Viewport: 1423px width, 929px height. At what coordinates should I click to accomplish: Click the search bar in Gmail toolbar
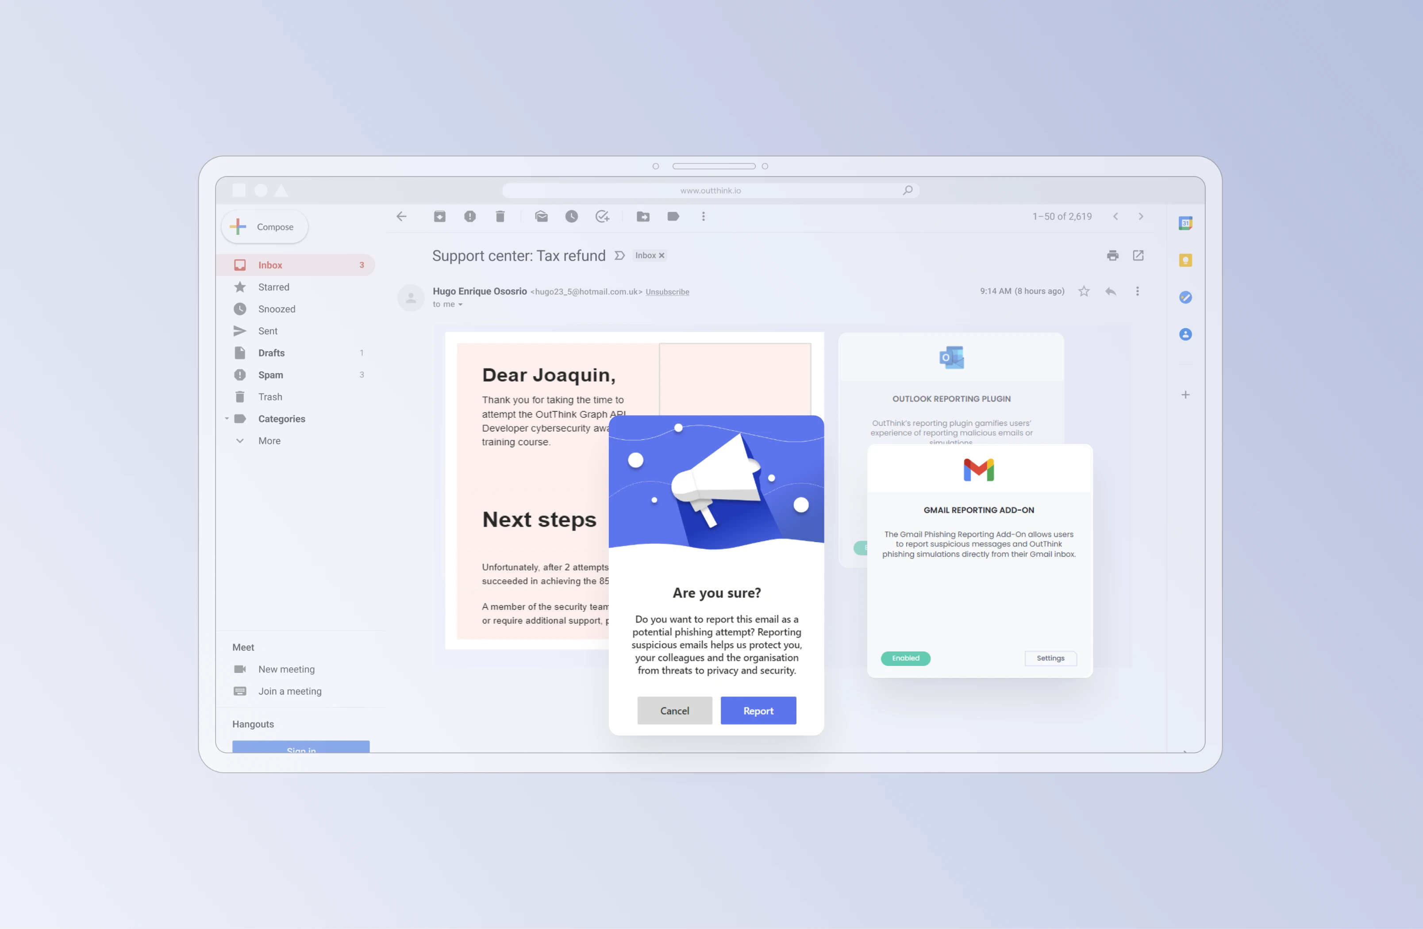[x=711, y=191]
